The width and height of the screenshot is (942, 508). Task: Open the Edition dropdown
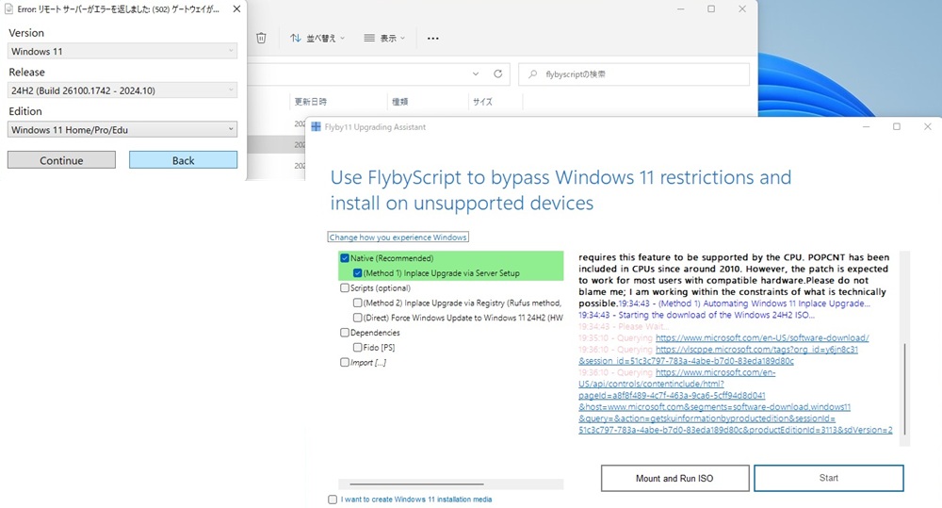pos(122,129)
